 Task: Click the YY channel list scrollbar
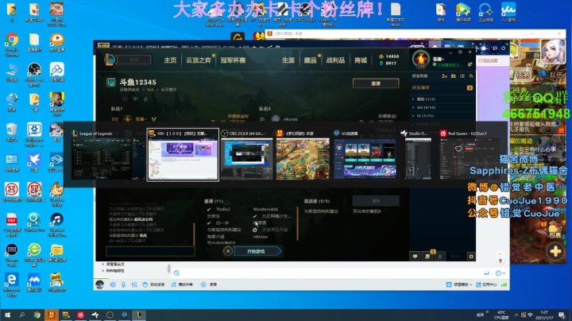pos(169,269)
